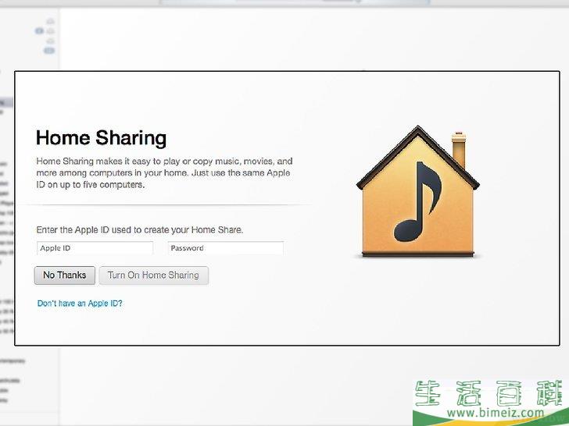
Task: Click the No Thanks button
Action: pyautogui.click(x=65, y=275)
